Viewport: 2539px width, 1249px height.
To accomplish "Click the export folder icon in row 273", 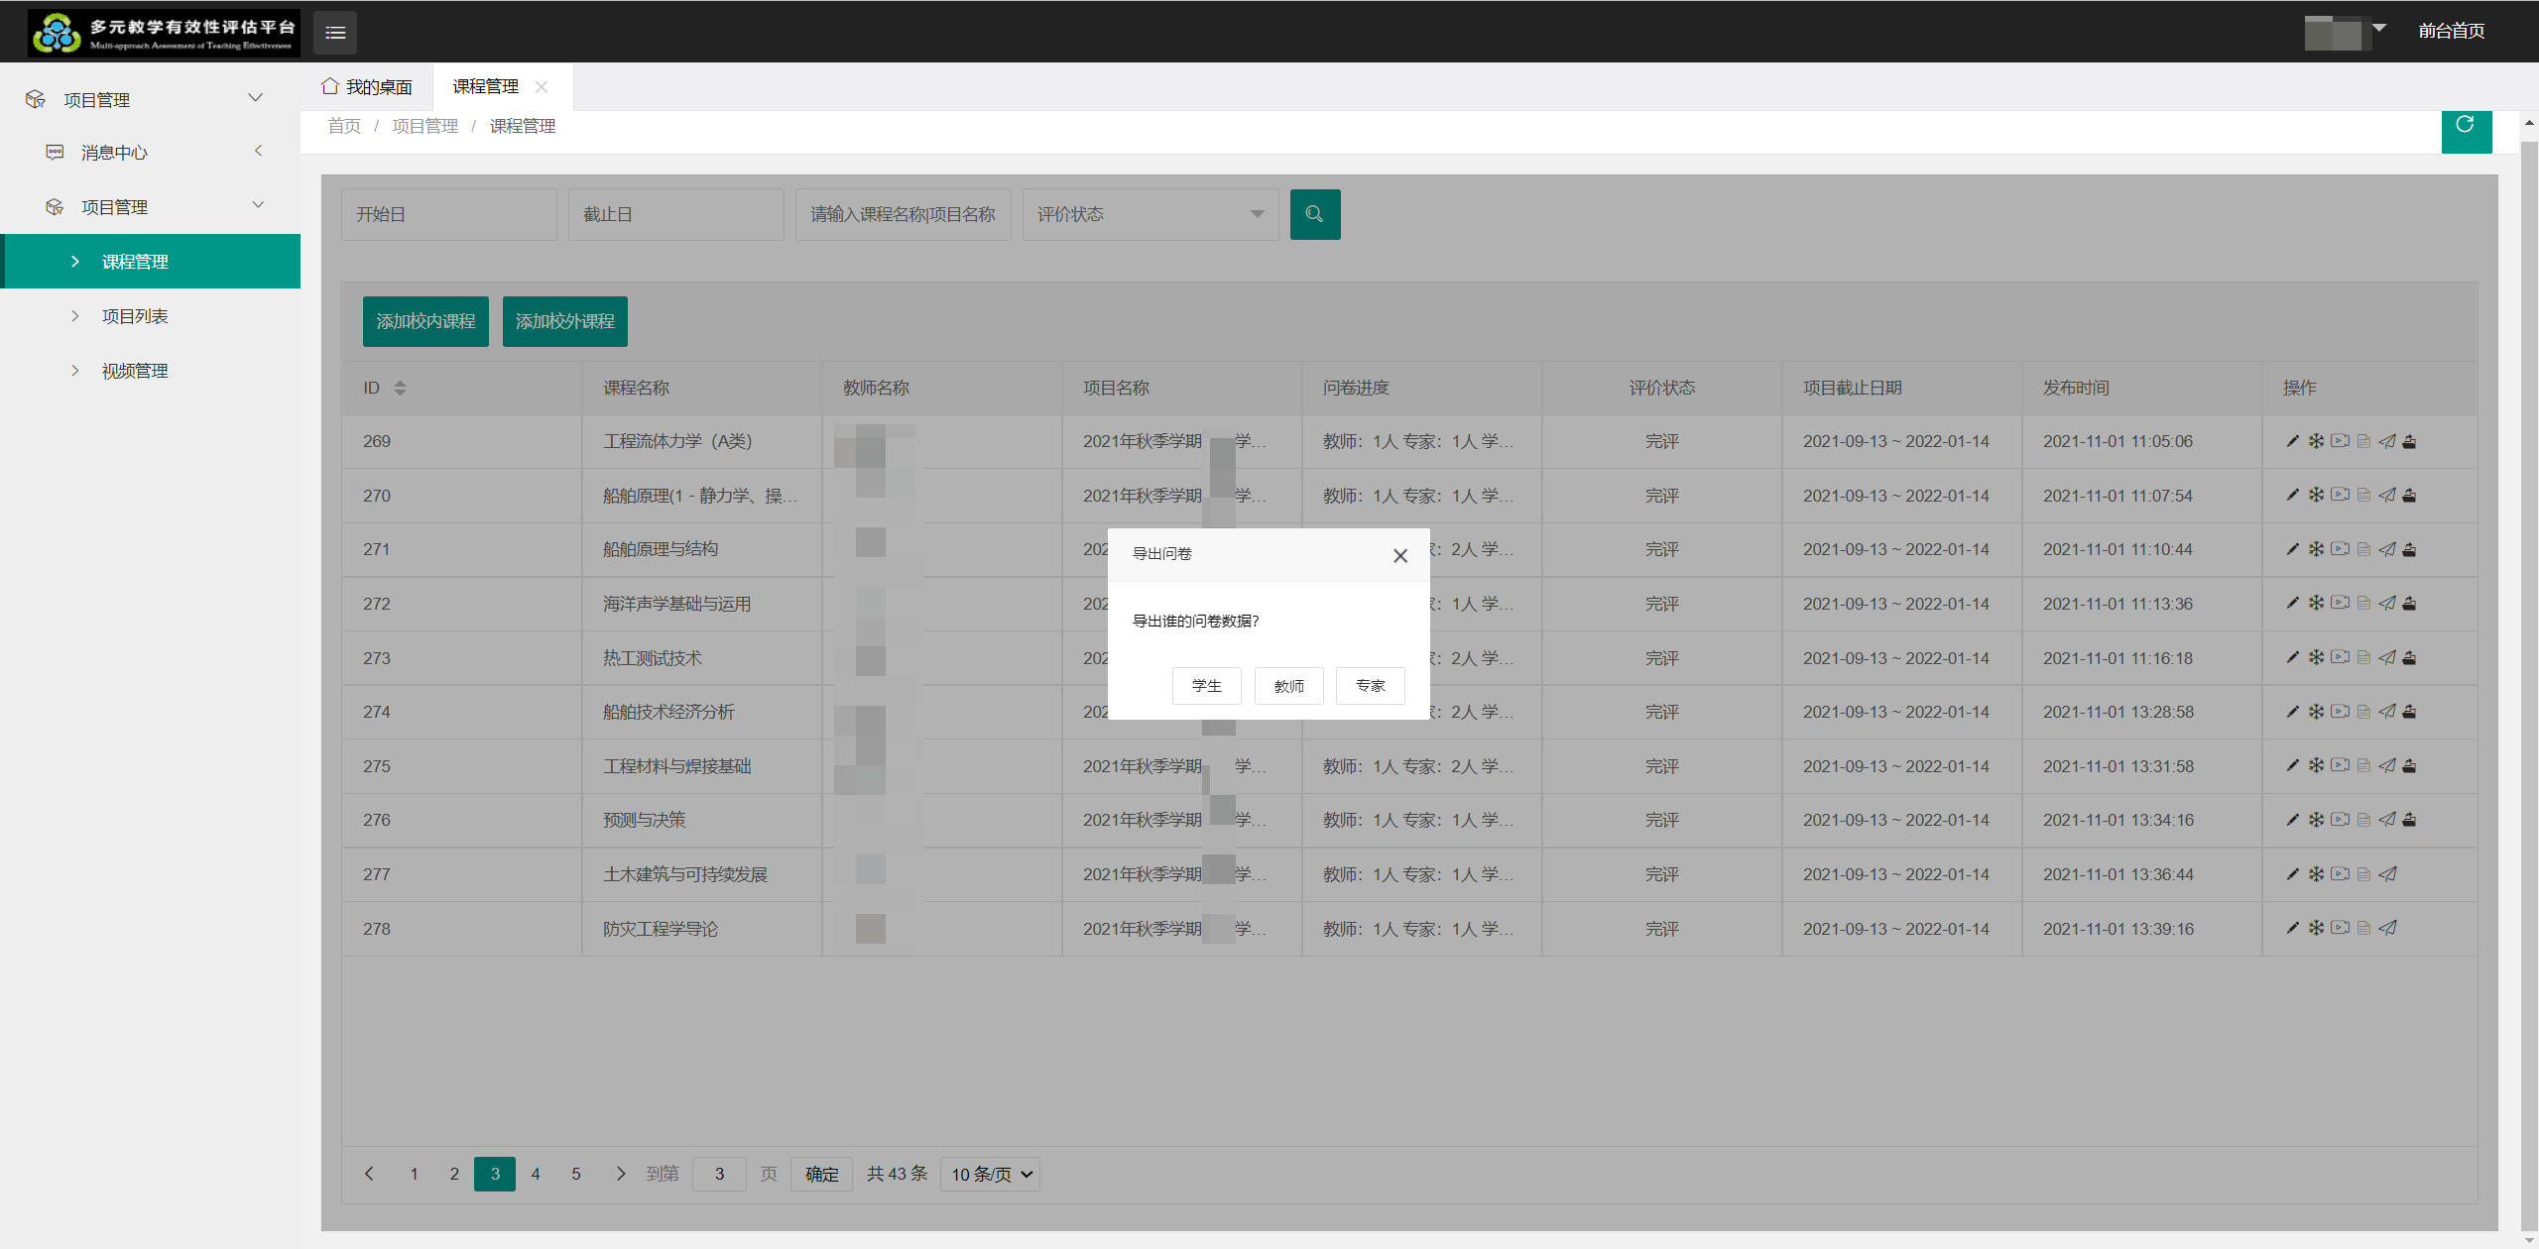I will (2410, 657).
